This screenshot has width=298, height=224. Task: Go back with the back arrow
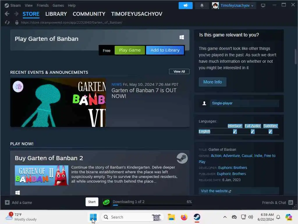click(x=7, y=14)
